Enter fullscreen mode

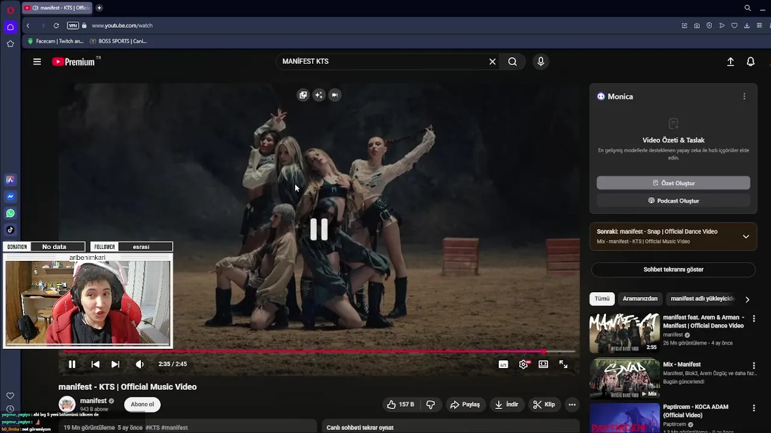[x=563, y=364]
